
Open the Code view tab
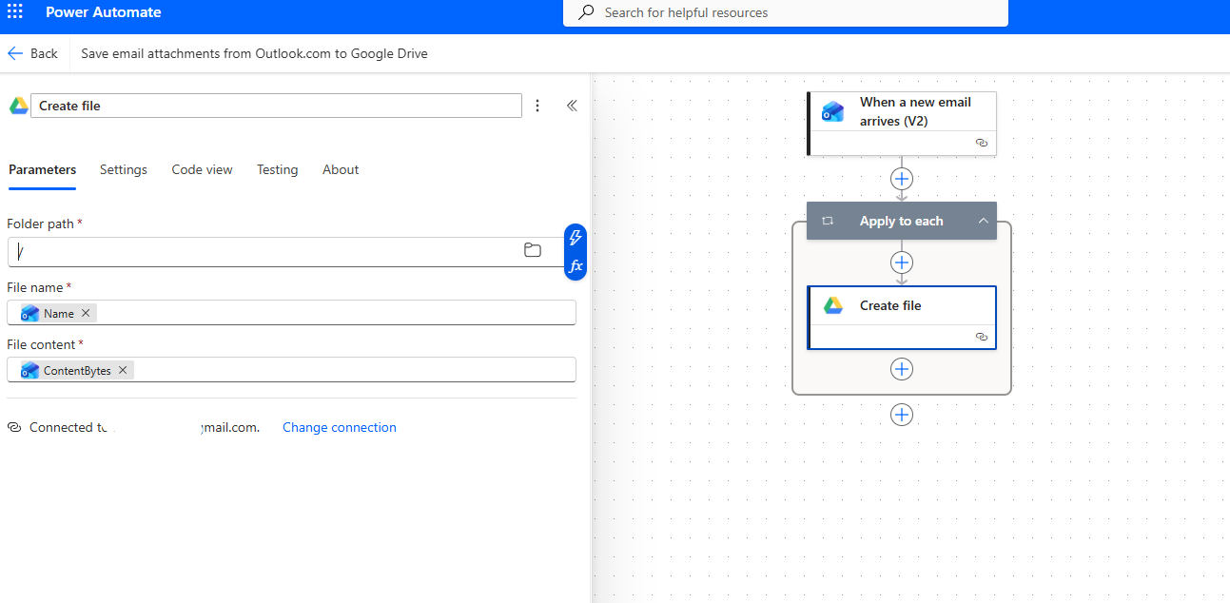tap(202, 169)
